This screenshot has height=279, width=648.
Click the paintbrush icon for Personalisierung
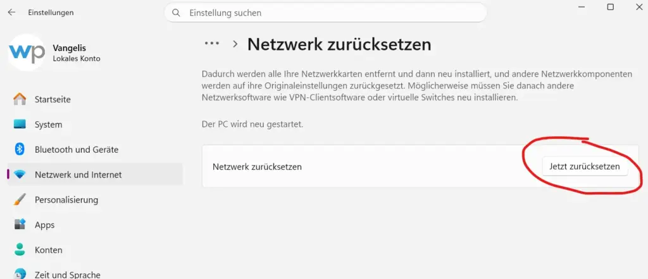20,200
